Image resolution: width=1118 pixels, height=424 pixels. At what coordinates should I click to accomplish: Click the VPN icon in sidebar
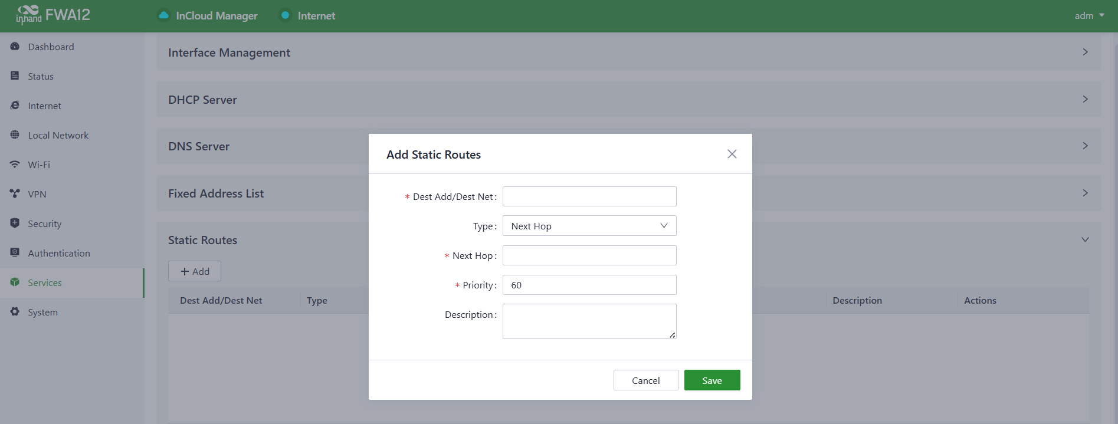pyautogui.click(x=15, y=194)
